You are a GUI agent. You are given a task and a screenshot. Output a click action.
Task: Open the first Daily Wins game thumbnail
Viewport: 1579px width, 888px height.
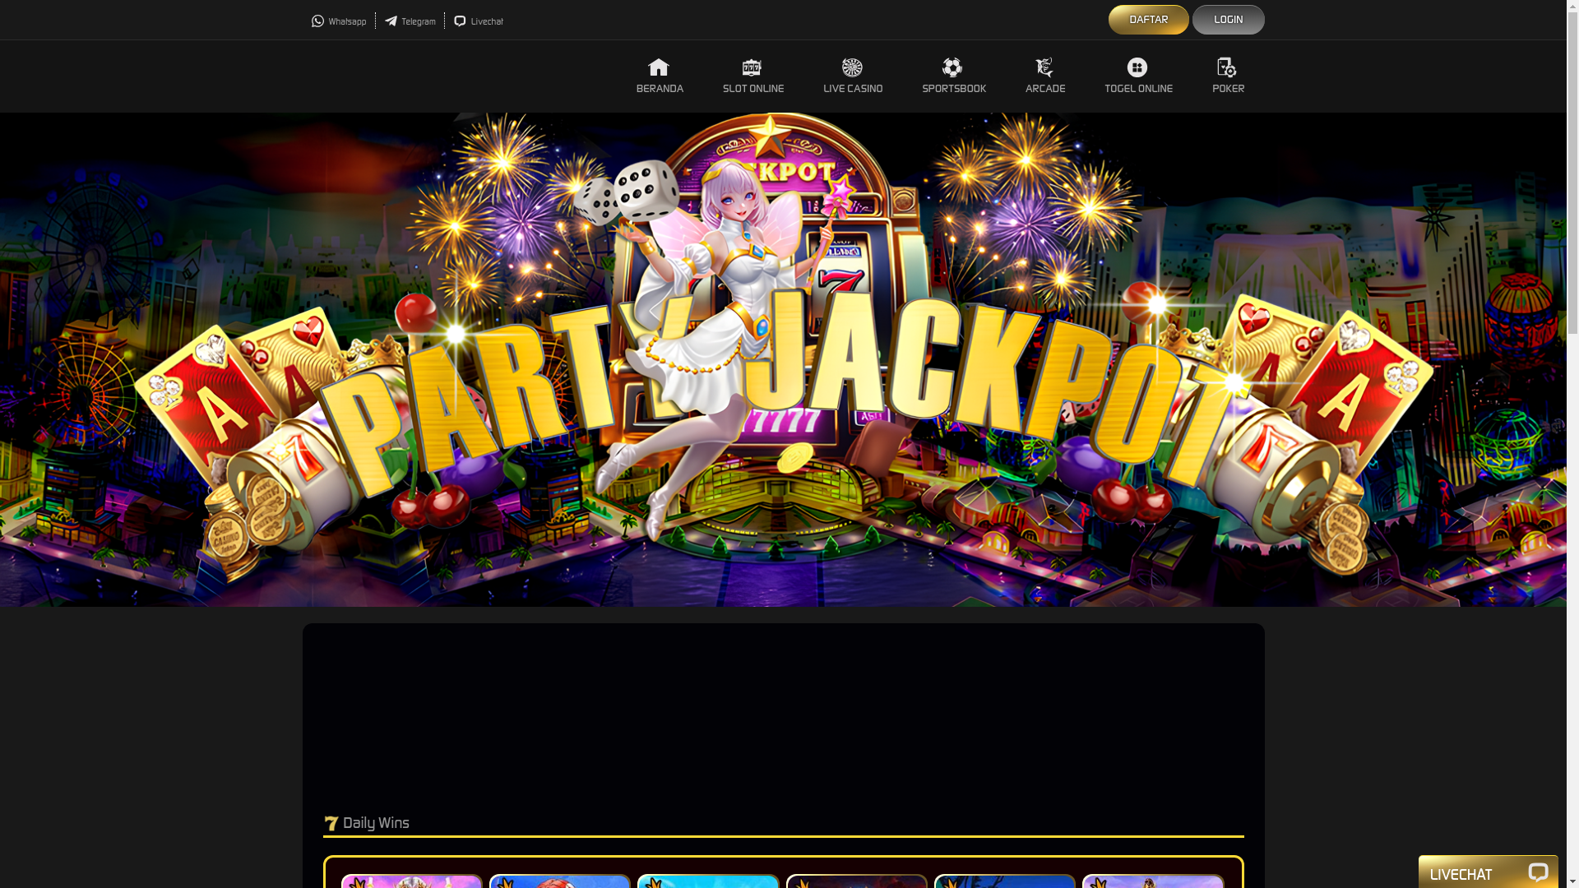[412, 881]
